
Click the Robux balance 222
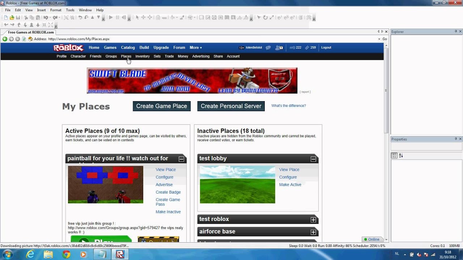(296, 47)
